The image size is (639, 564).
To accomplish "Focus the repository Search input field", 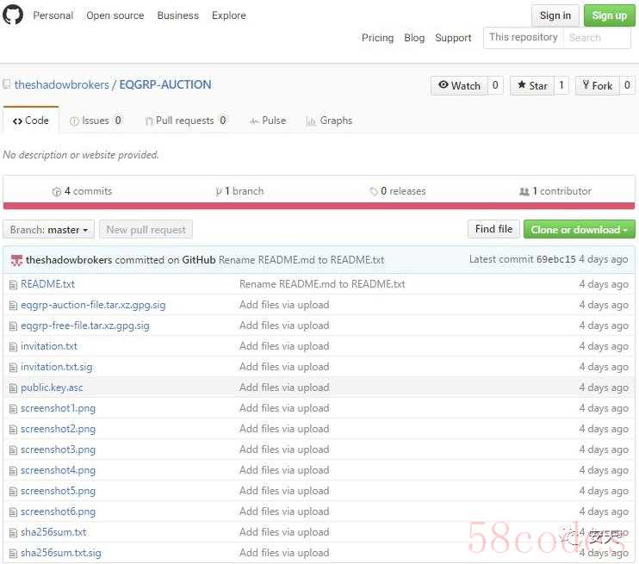I will (x=595, y=37).
